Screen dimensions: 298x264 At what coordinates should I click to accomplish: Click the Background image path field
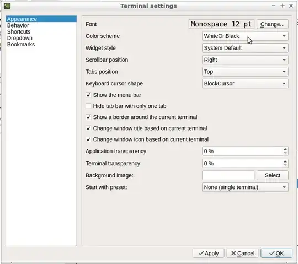point(228,175)
